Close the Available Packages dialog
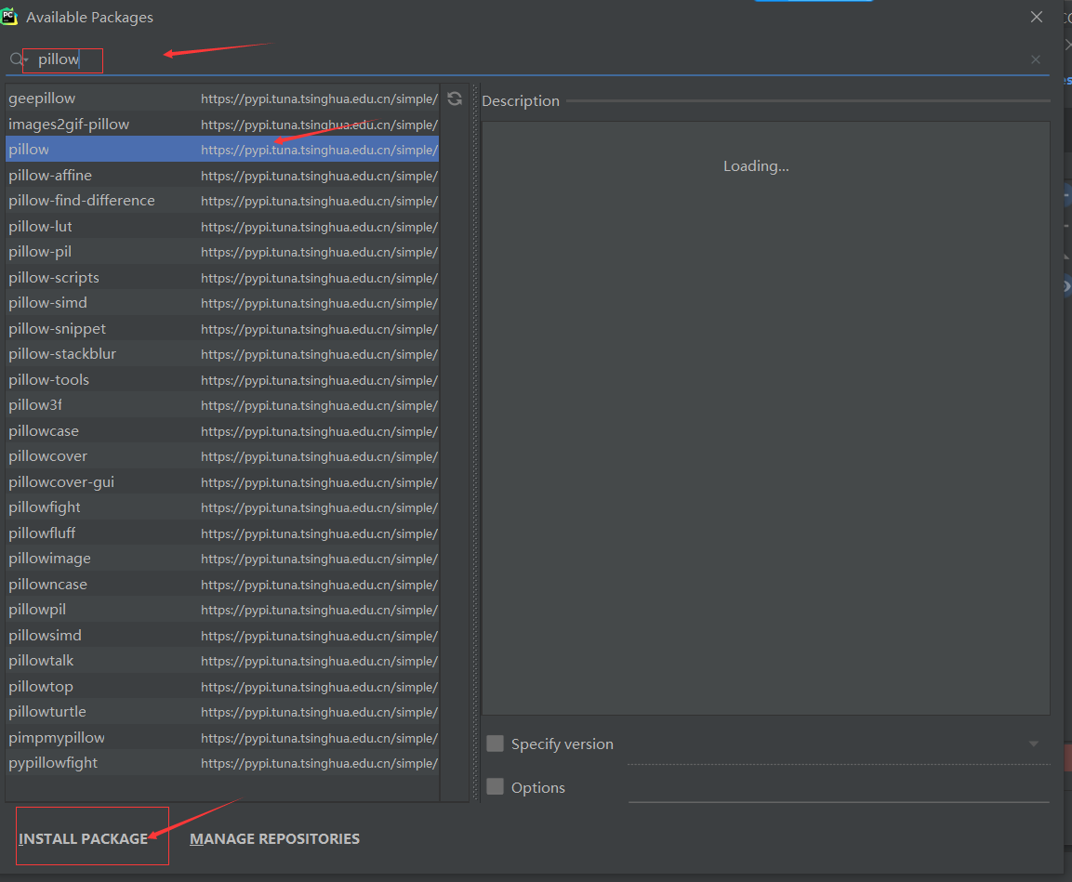Screen dimensions: 1072x882 1037,17
